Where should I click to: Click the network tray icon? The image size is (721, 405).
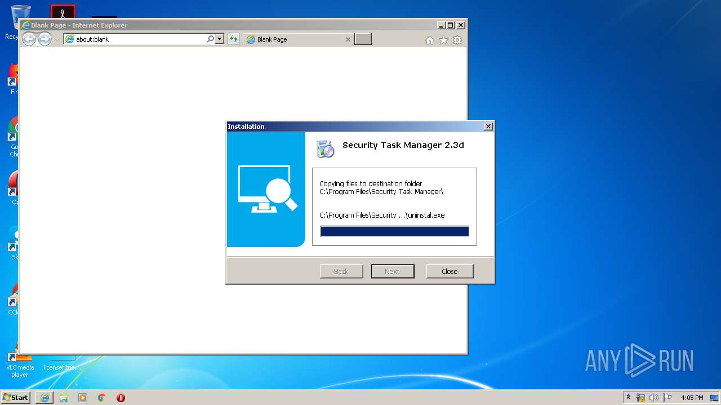pos(640,398)
